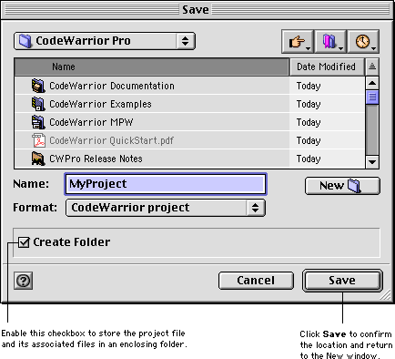Click Today date of CodeWarrior MPW
Image resolution: width=395 pixels, height=359 pixels.
point(309,123)
